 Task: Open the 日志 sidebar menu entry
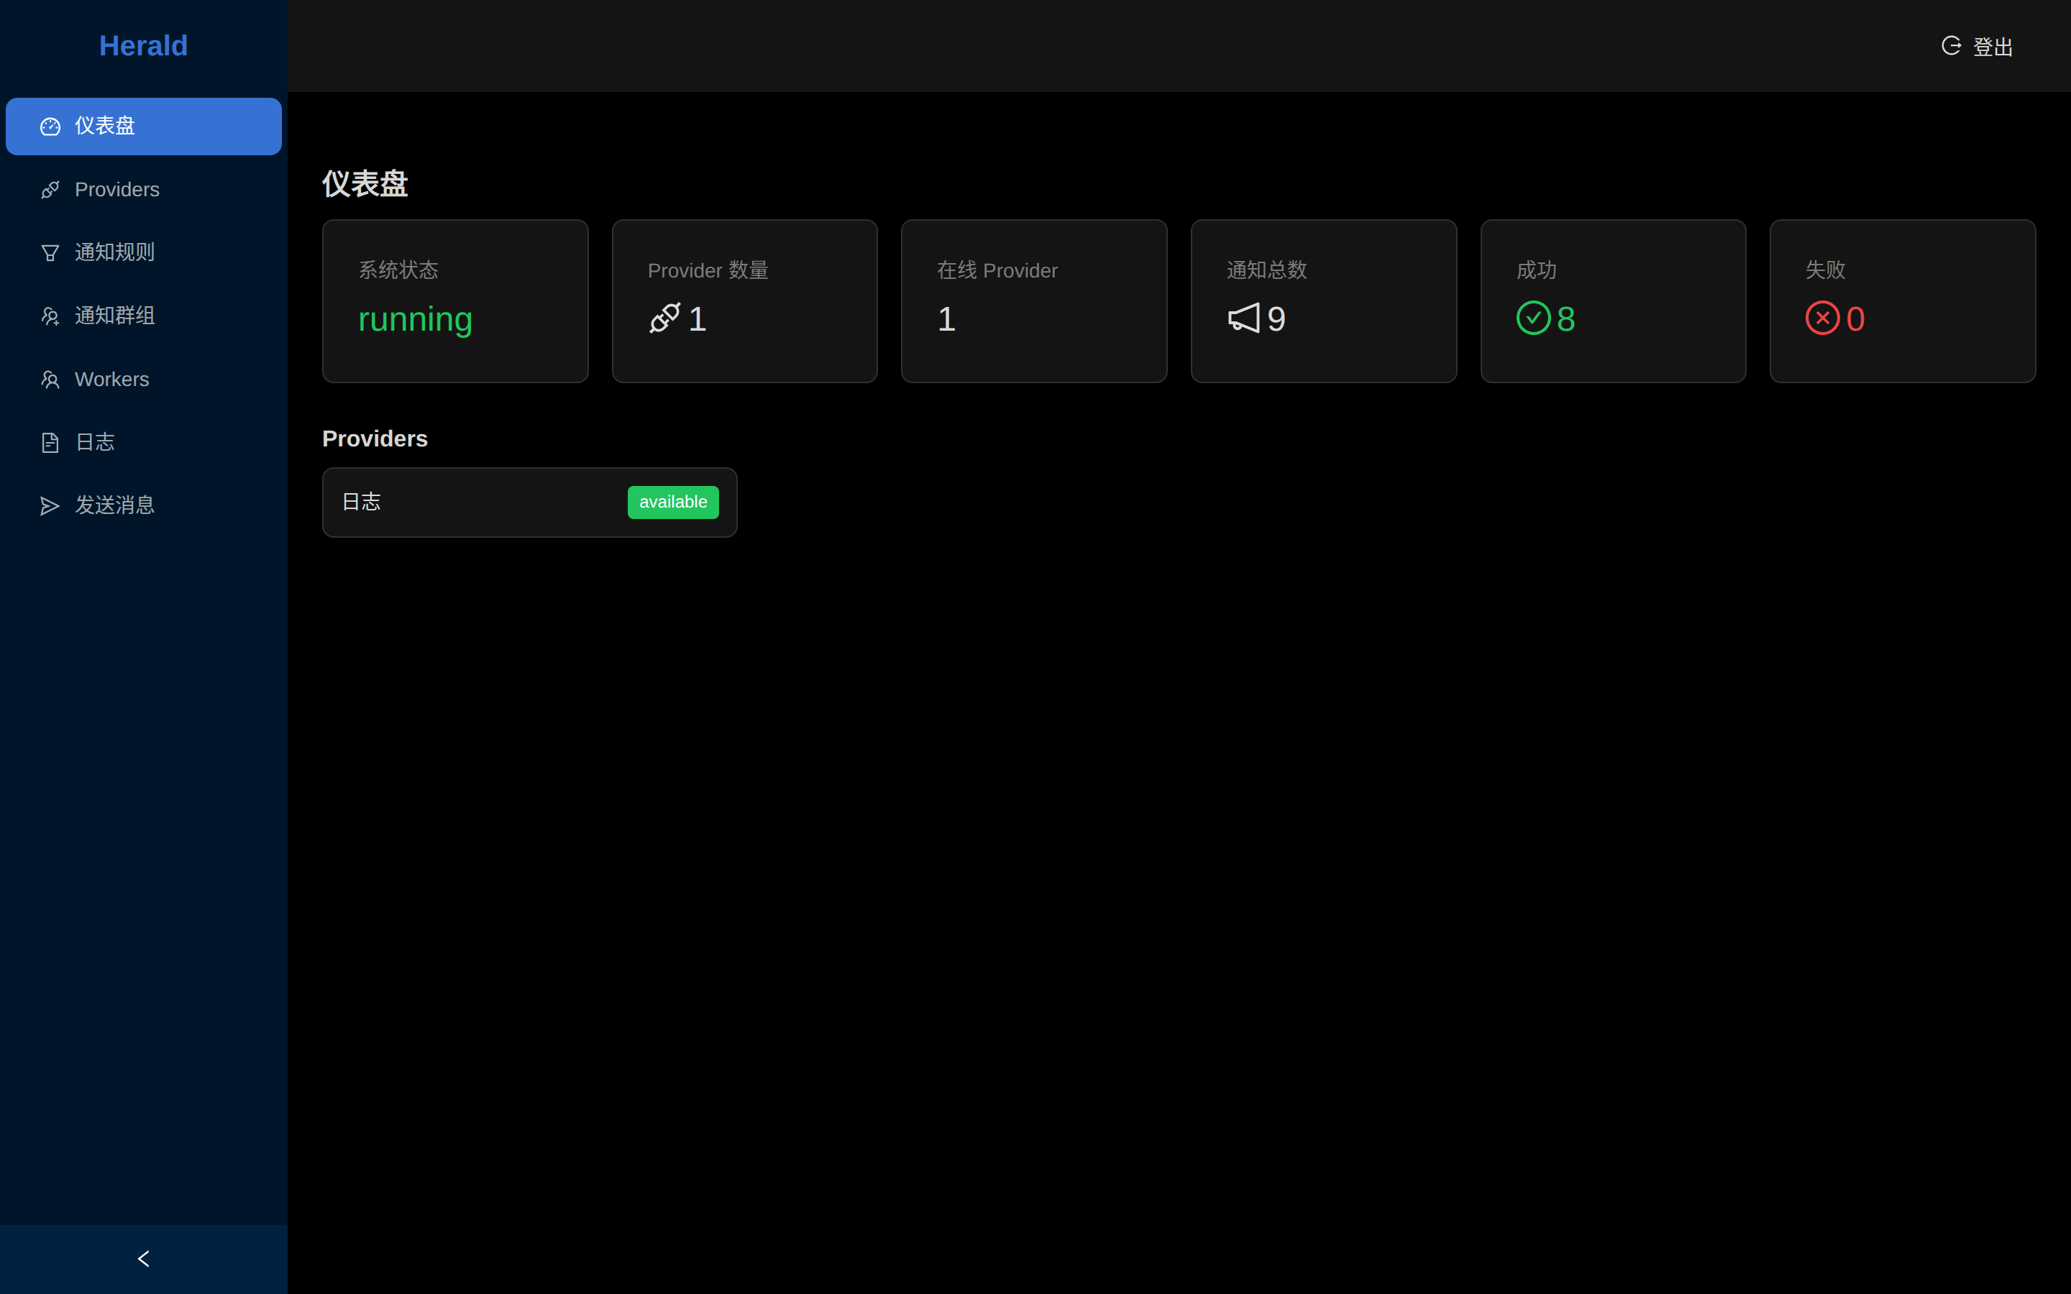coord(144,442)
